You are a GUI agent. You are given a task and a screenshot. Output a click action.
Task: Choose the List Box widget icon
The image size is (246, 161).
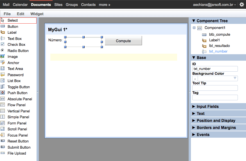[x=3, y=81]
